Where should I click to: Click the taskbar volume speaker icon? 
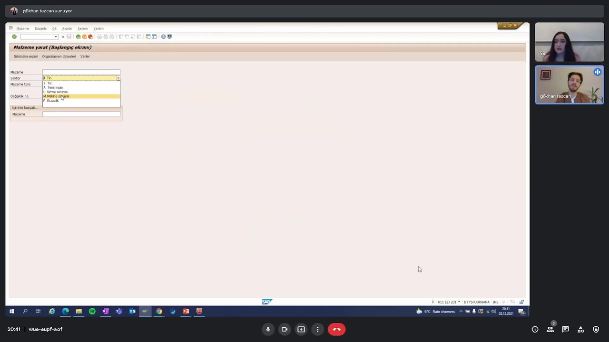[x=494, y=312]
